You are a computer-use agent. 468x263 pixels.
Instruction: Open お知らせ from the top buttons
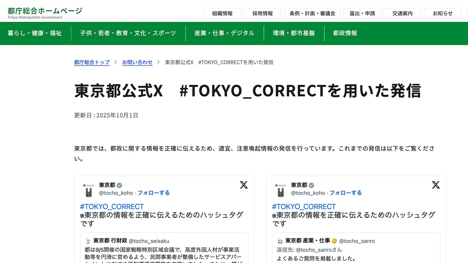(443, 13)
